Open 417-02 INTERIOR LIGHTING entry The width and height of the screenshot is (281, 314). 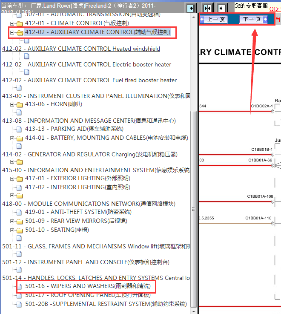(77, 187)
